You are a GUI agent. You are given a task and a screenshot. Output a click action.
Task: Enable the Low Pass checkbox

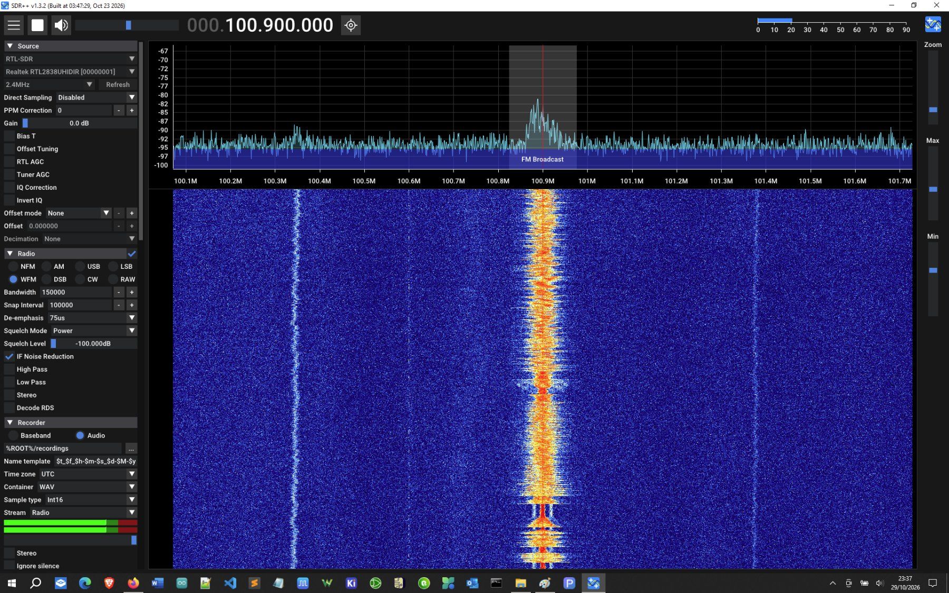click(9, 382)
